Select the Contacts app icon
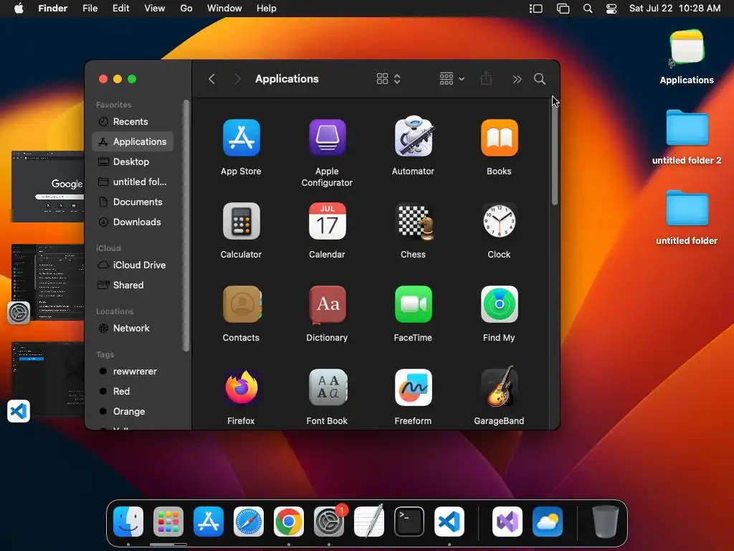Image resolution: width=734 pixels, height=551 pixels. pos(242,304)
